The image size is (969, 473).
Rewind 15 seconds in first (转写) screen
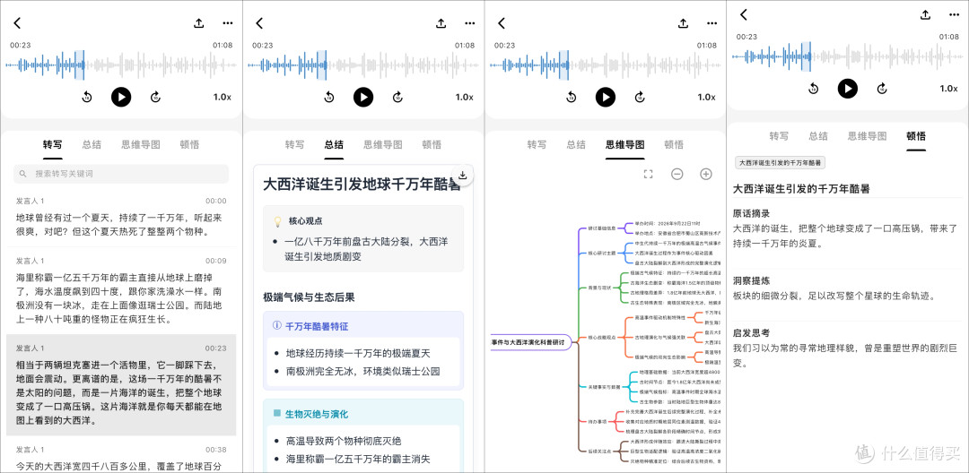86,97
